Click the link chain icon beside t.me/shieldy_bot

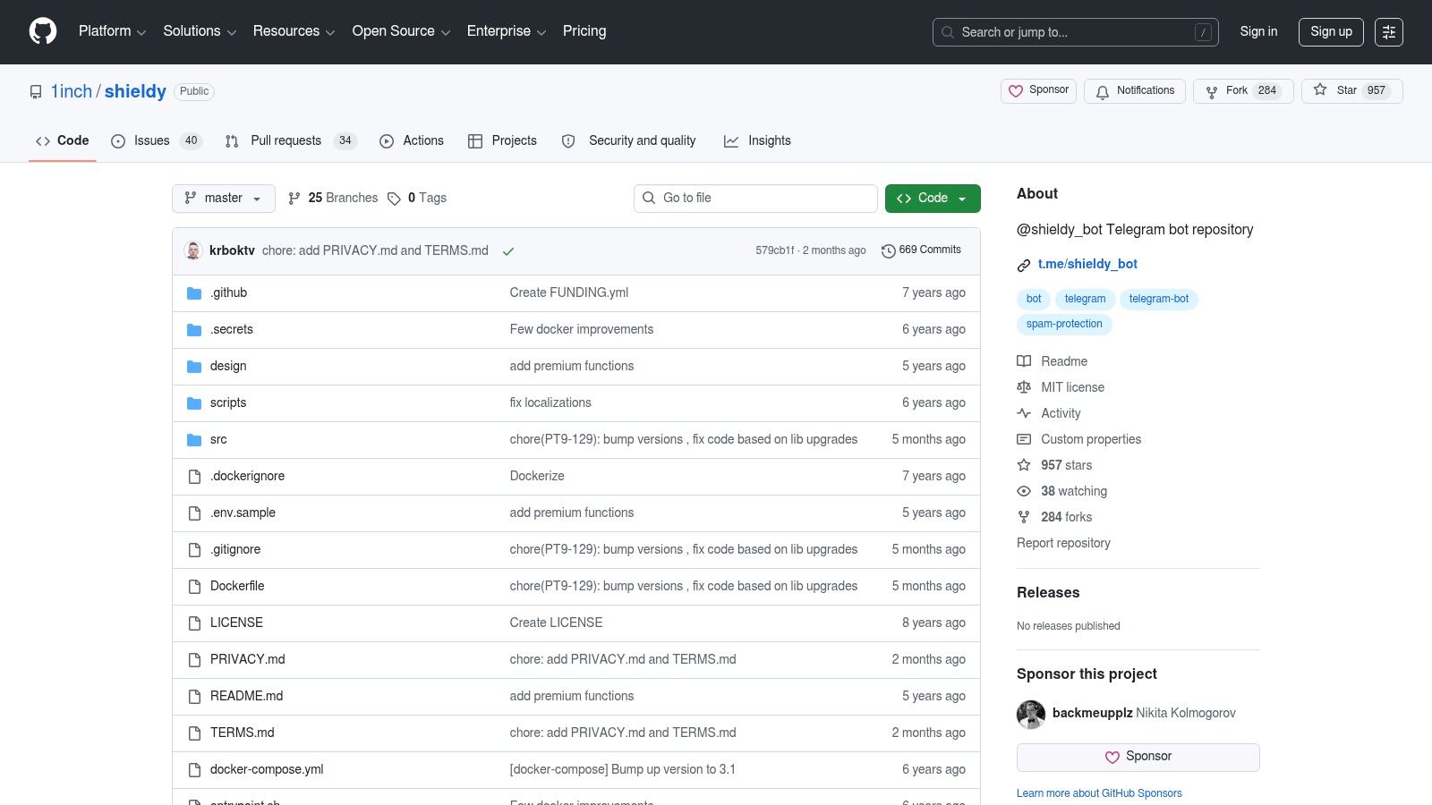tap(1024, 265)
